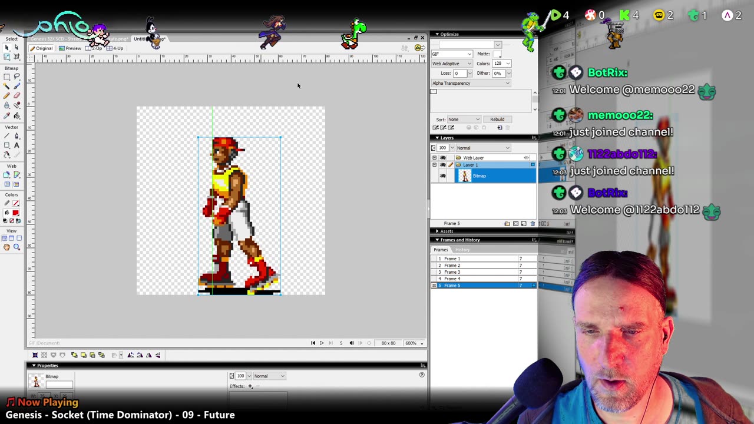Click the delete layer trash icon
Viewport: 754px width, 424px height.
(x=533, y=224)
